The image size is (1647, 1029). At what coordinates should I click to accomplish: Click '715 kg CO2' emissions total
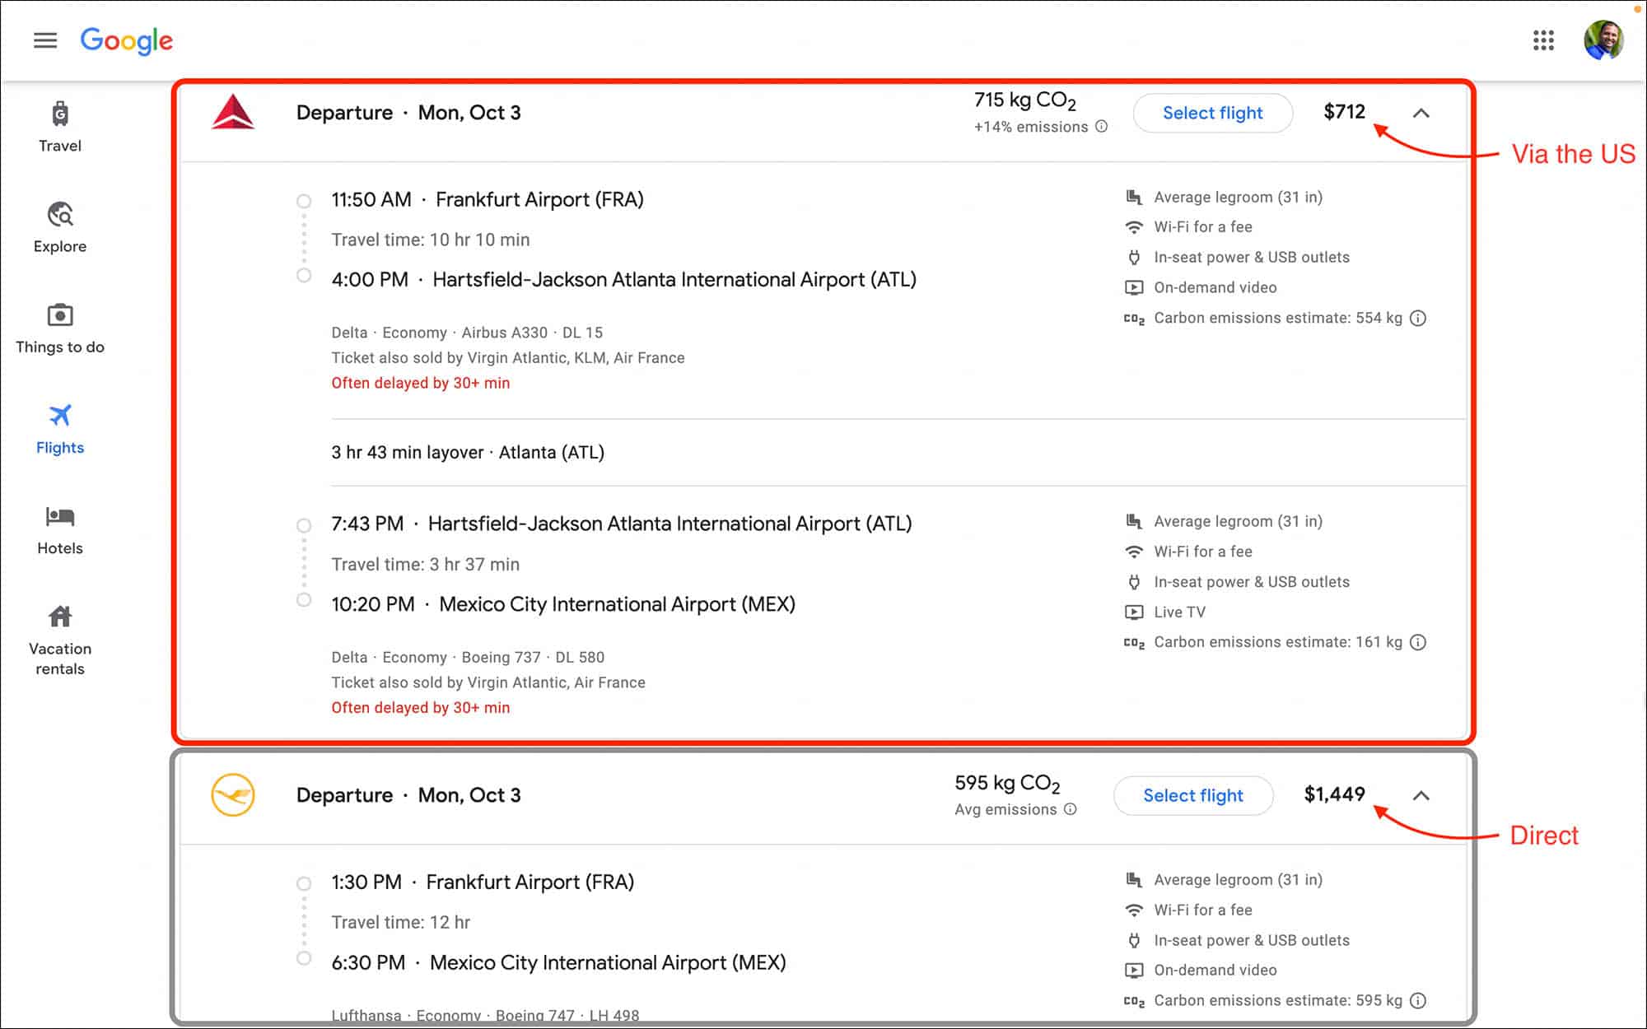pyautogui.click(x=1024, y=101)
